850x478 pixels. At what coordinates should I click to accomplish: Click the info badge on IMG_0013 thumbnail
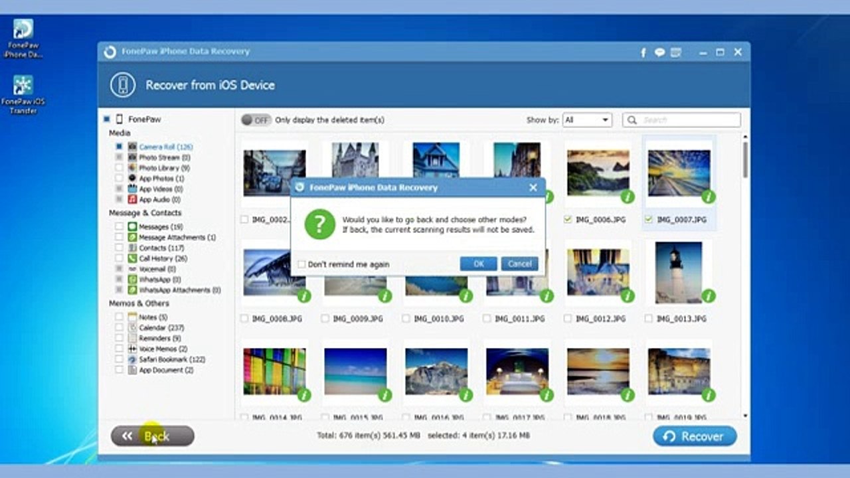[x=709, y=296]
